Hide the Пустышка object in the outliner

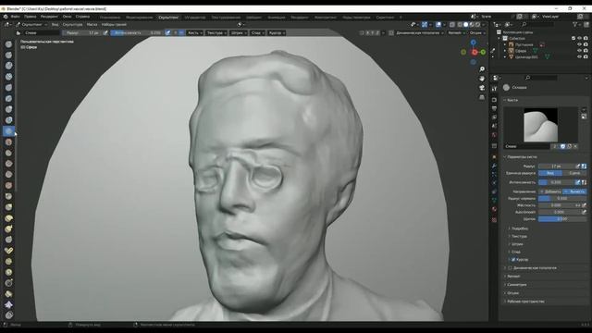[x=580, y=44]
